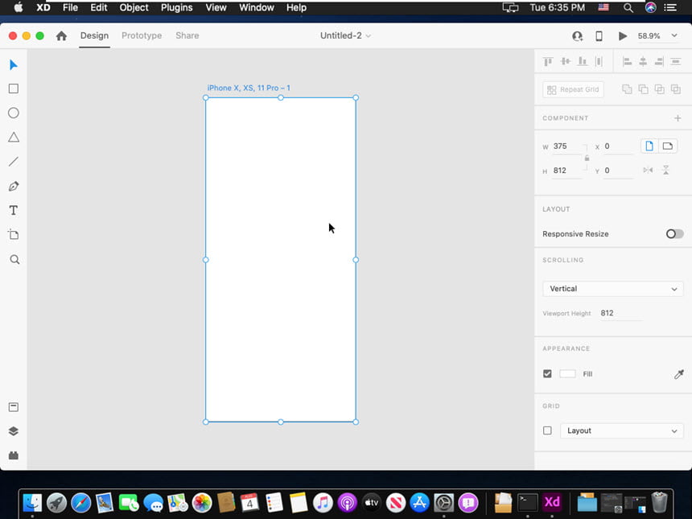The width and height of the screenshot is (692, 519).
Task: Click align center horizontally icon
Action: (643, 61)
